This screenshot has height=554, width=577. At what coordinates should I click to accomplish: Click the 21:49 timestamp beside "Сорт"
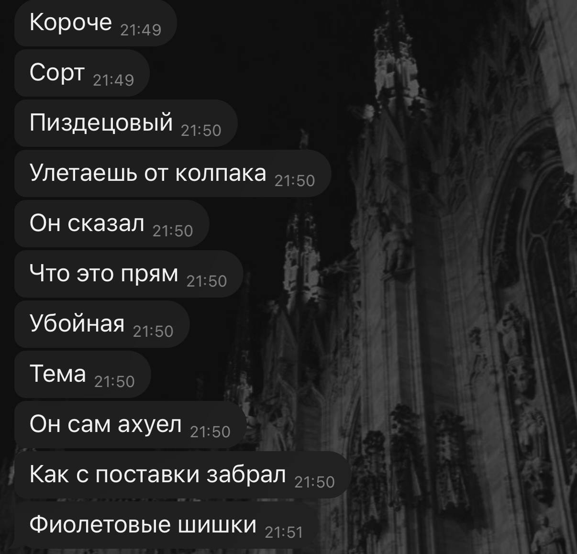point(113,80)
